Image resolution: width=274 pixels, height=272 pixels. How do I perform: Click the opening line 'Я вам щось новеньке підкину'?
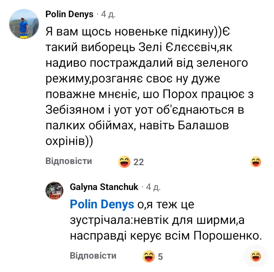click(x=133, y=31)
